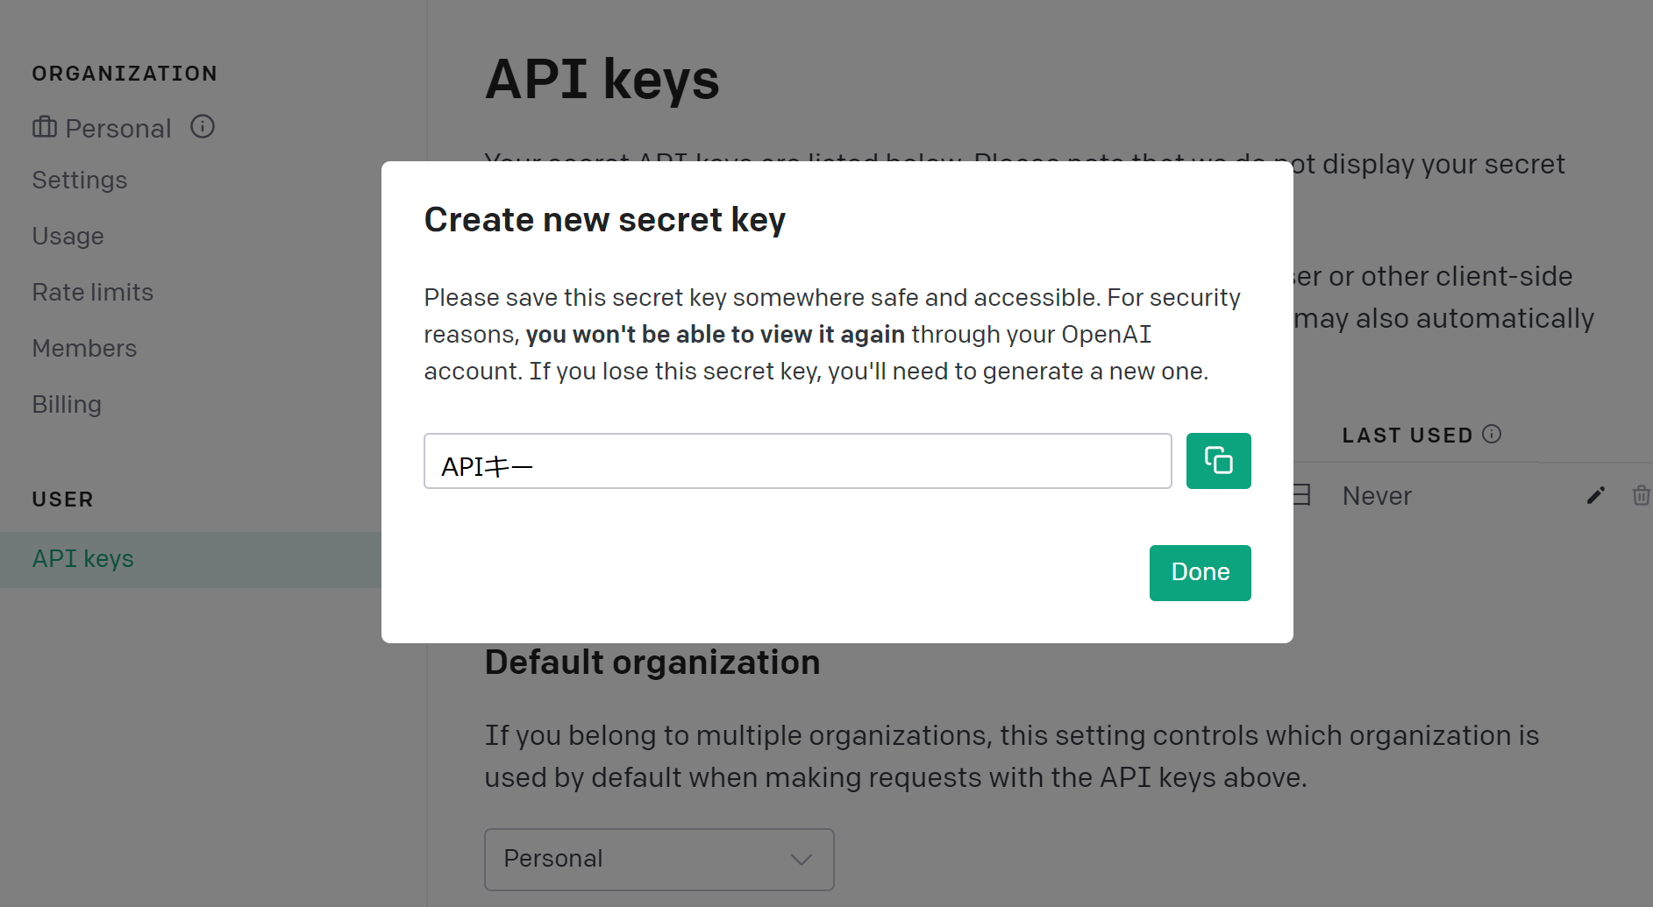This screenshot has height=907, width=1653.
Task: Copy the secret key with the green copy icon
Action: pyautogui.click(x=1218, y=461)
